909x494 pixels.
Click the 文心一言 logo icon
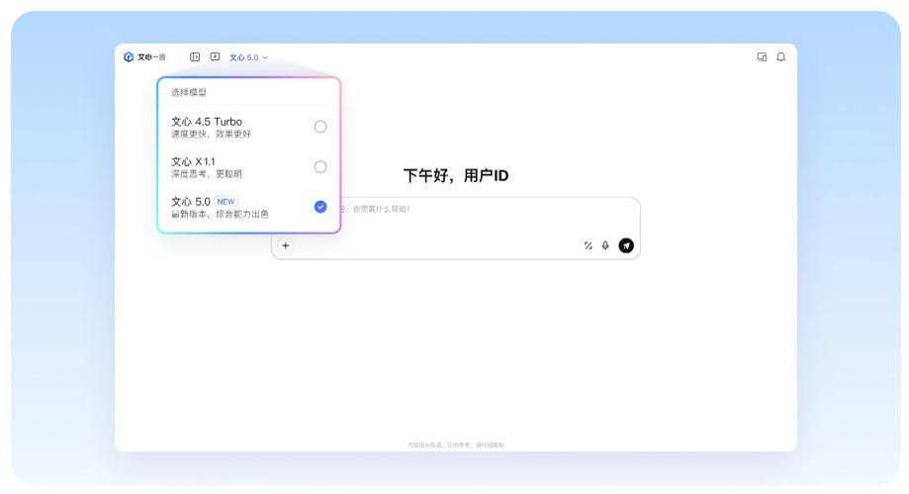pos(129,57)
